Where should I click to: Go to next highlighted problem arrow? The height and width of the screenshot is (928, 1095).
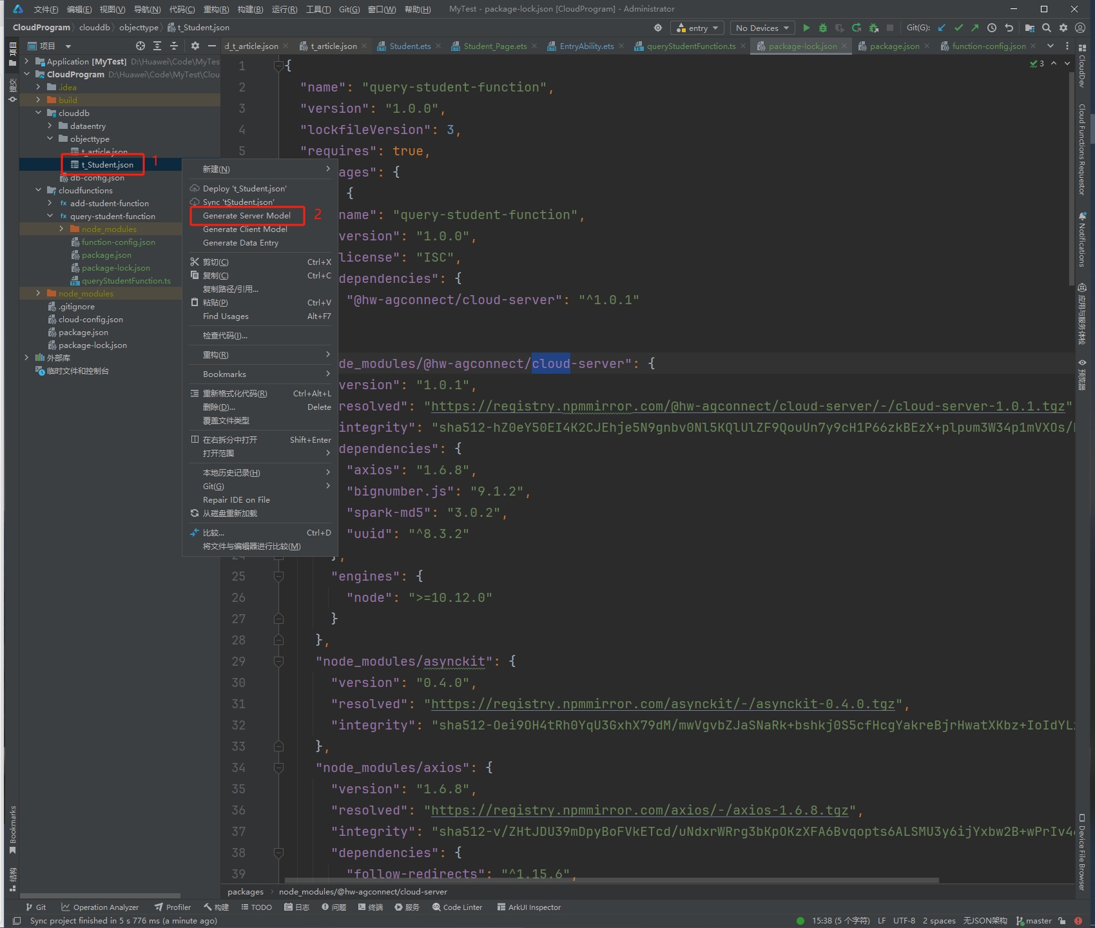click(1067, 63)
